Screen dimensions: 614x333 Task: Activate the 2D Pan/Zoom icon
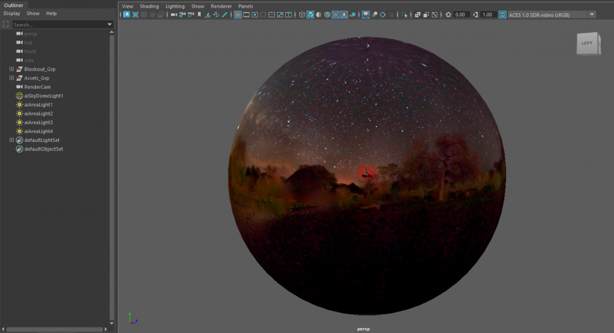[x=216, y=14]
